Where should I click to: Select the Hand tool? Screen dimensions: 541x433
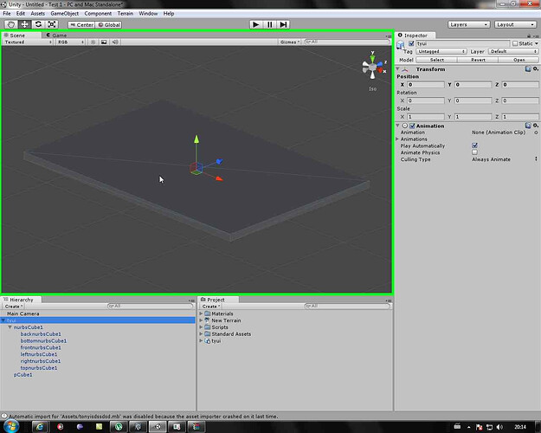click(x=11, y=24)
